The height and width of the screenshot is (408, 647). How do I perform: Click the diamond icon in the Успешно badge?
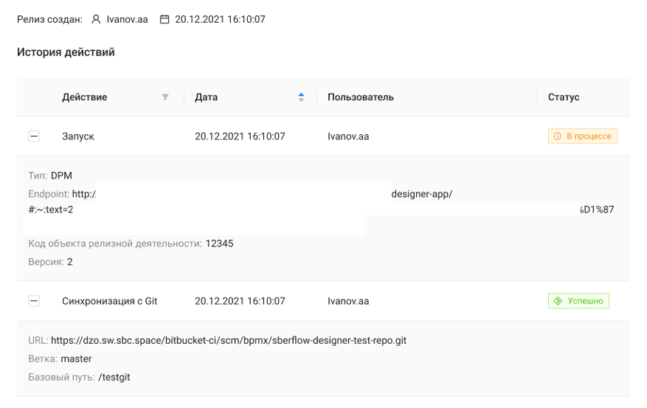click(558, 301)
